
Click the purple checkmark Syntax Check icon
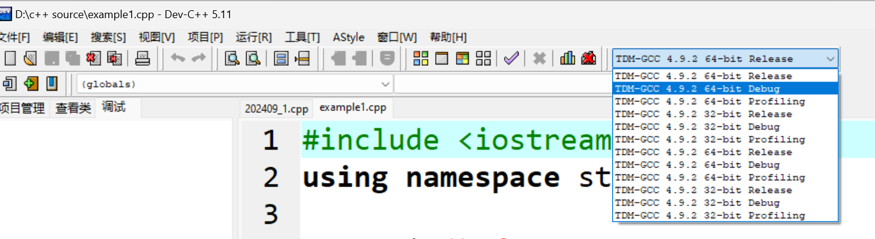pos(511,59)
